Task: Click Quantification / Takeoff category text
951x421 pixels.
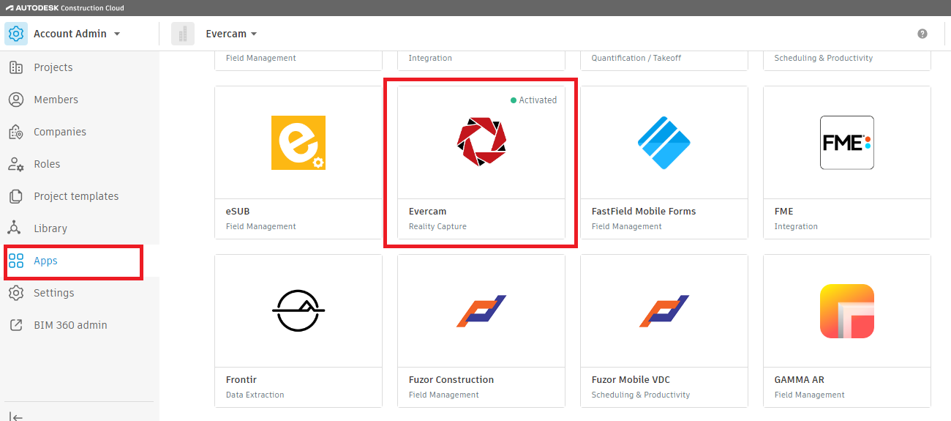Action: pos(636,58)
